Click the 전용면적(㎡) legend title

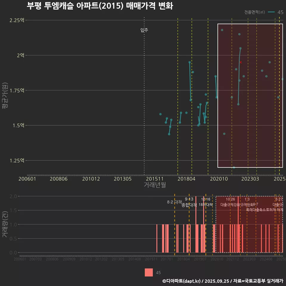click(x=254, y=12)
